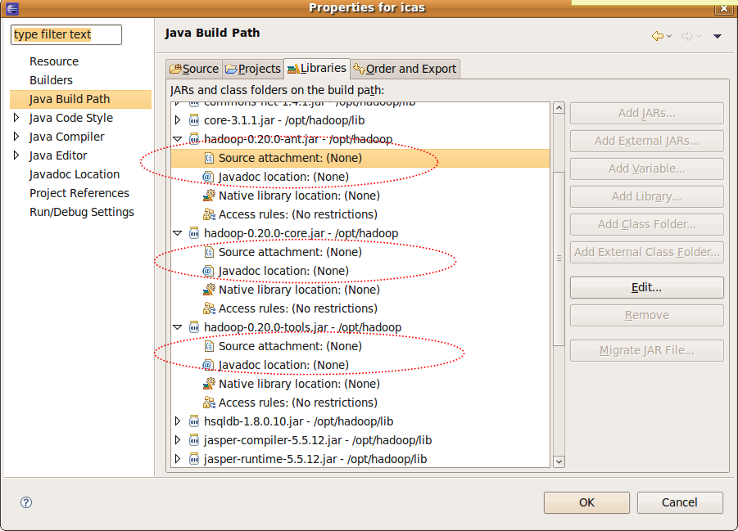The height and width of the screenshot is (531, 738).
Task: Click the Add Class Folder... button
Action: [x=647, y=224]
